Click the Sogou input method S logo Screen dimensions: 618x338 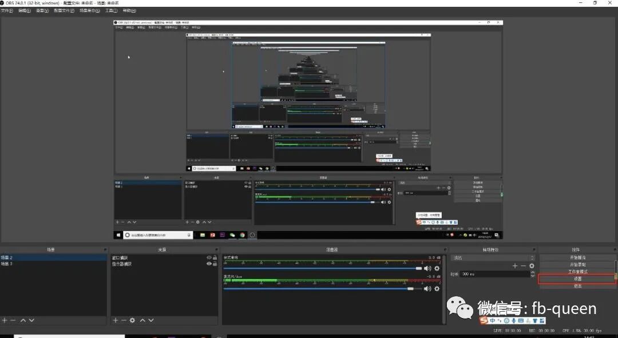(x=484, y=321)
